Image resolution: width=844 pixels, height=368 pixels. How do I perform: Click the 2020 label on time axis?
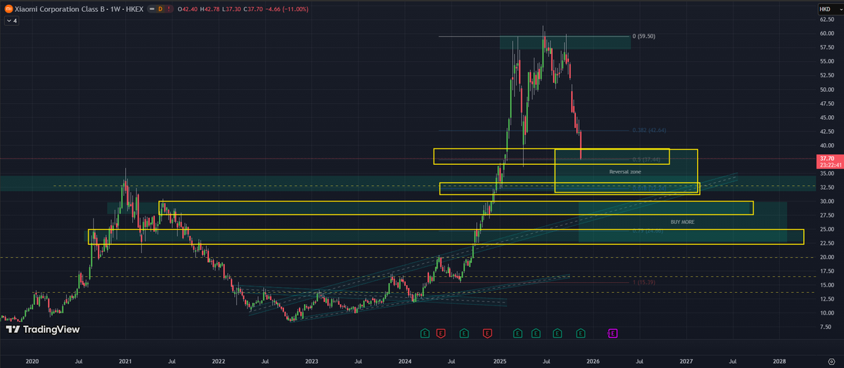tap(32, 360)
